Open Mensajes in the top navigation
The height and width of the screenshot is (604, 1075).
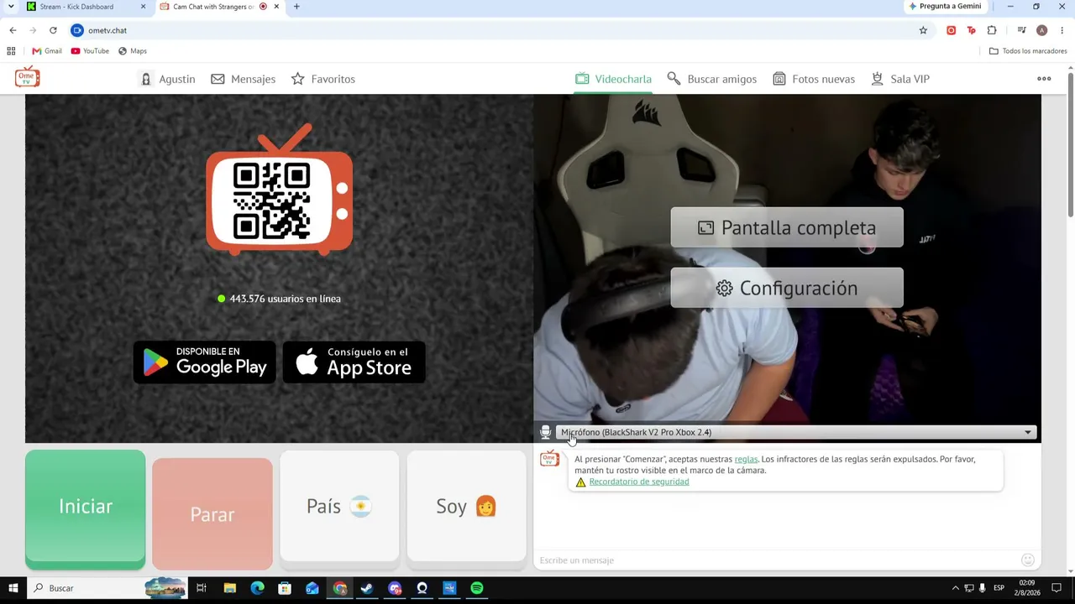(243, 79)
